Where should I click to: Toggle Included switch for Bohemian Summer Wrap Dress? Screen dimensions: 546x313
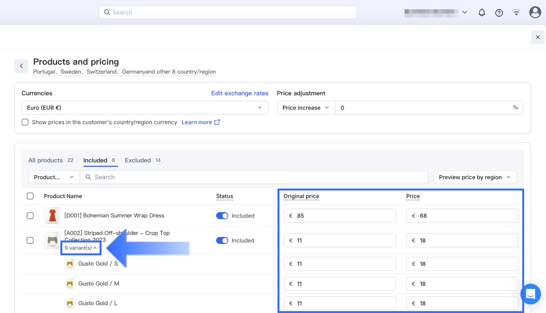222,216
